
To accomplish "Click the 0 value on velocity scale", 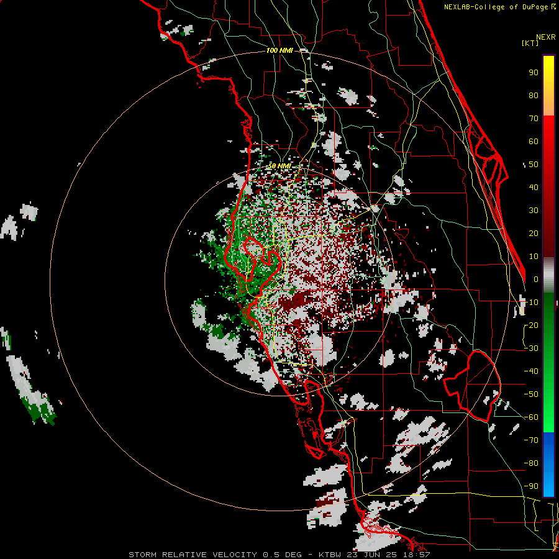I will [x=536, y=279].
